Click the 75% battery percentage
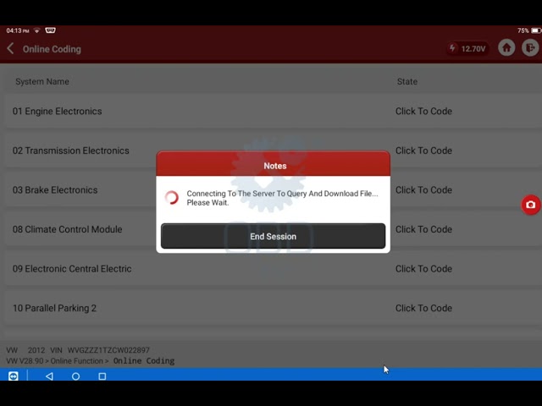This screenshot has width=542, height=406. coord(523,30)
